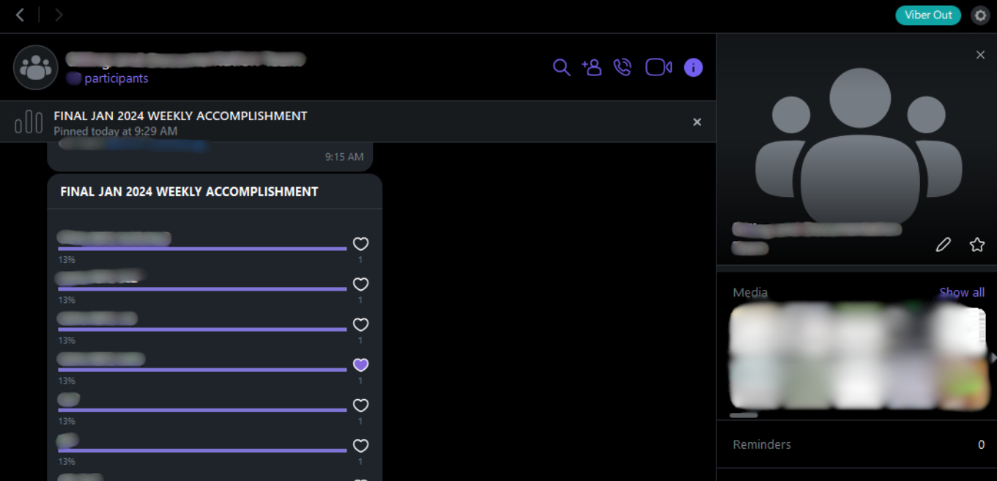Click the poll icon in pinned banner
Screen dimensions: 997x481
(x=29, y=122)
